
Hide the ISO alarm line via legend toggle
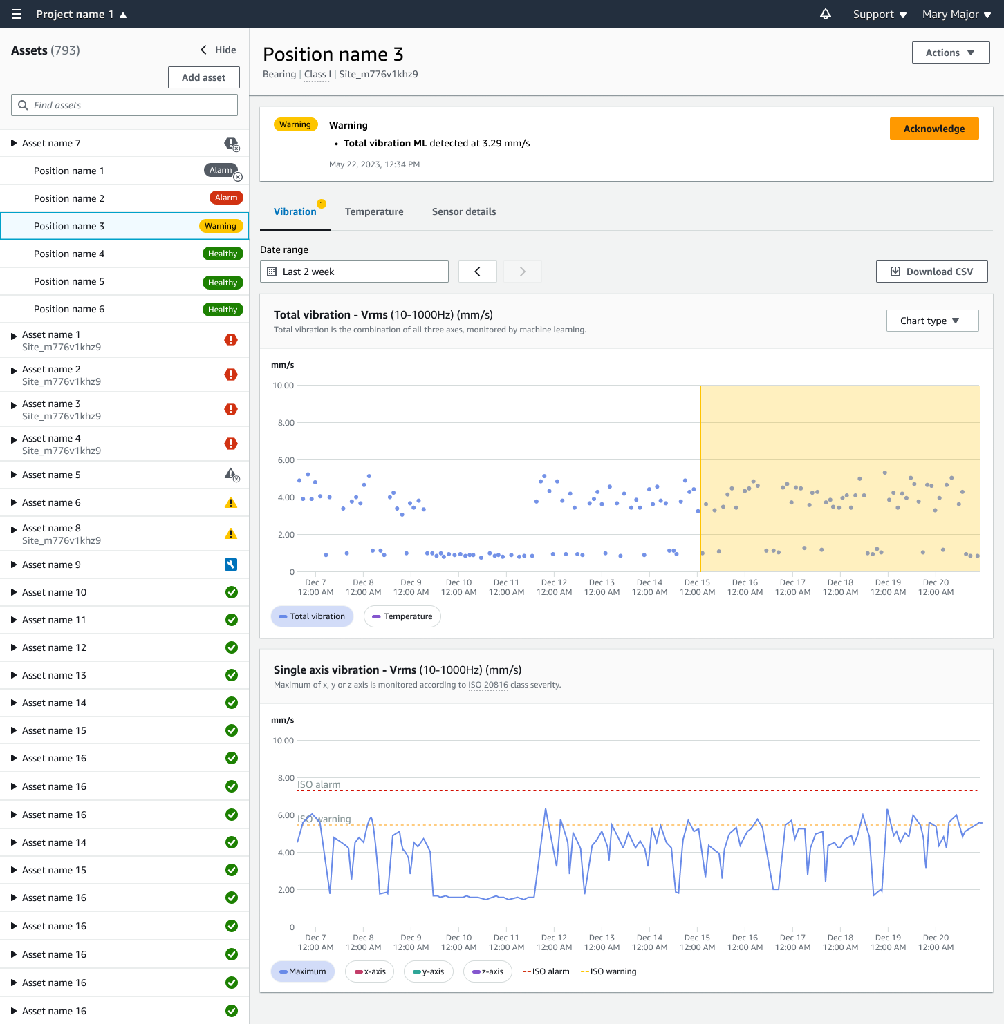(546, 971)
